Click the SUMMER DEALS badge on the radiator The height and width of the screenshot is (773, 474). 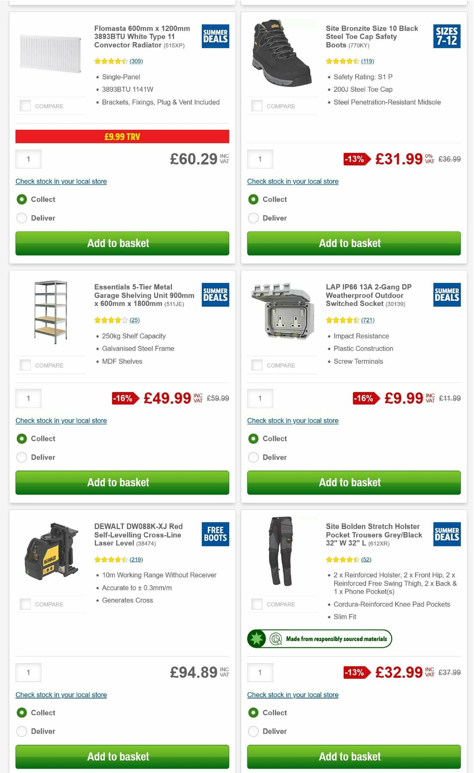(215, 37)
